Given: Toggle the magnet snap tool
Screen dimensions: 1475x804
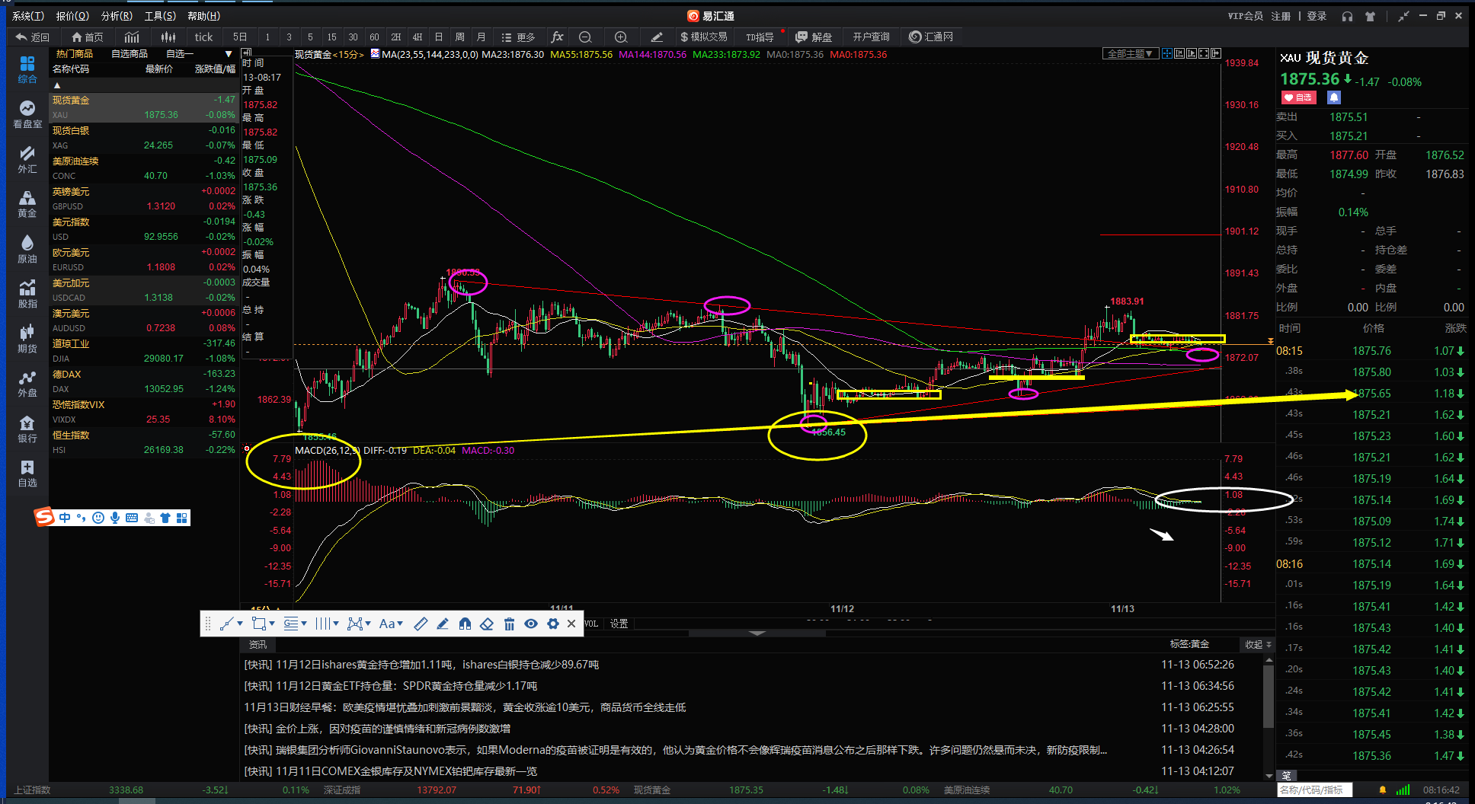Looking at the screenshot, I should point(465,624).
